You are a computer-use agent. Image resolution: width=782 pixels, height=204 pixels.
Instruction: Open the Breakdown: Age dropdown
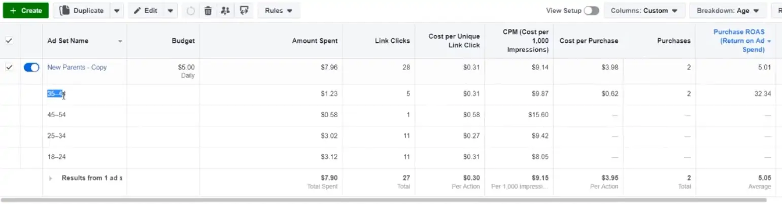[x=728, y=11]
